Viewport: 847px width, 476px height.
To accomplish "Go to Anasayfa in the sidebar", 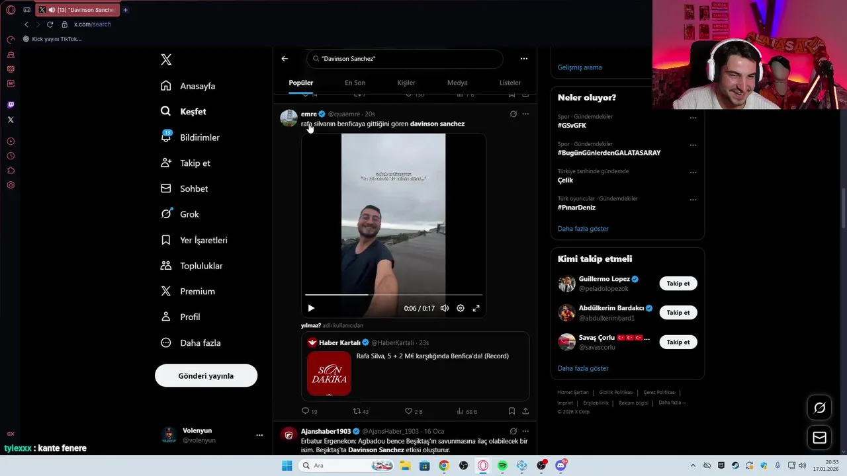I will 188,86.
